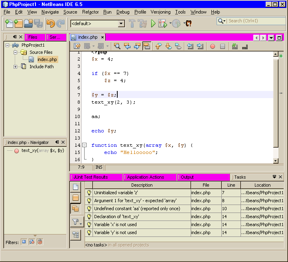288x262 pixels.
Task: Click the C? help icon in toolbar
Action: (189, 24)
